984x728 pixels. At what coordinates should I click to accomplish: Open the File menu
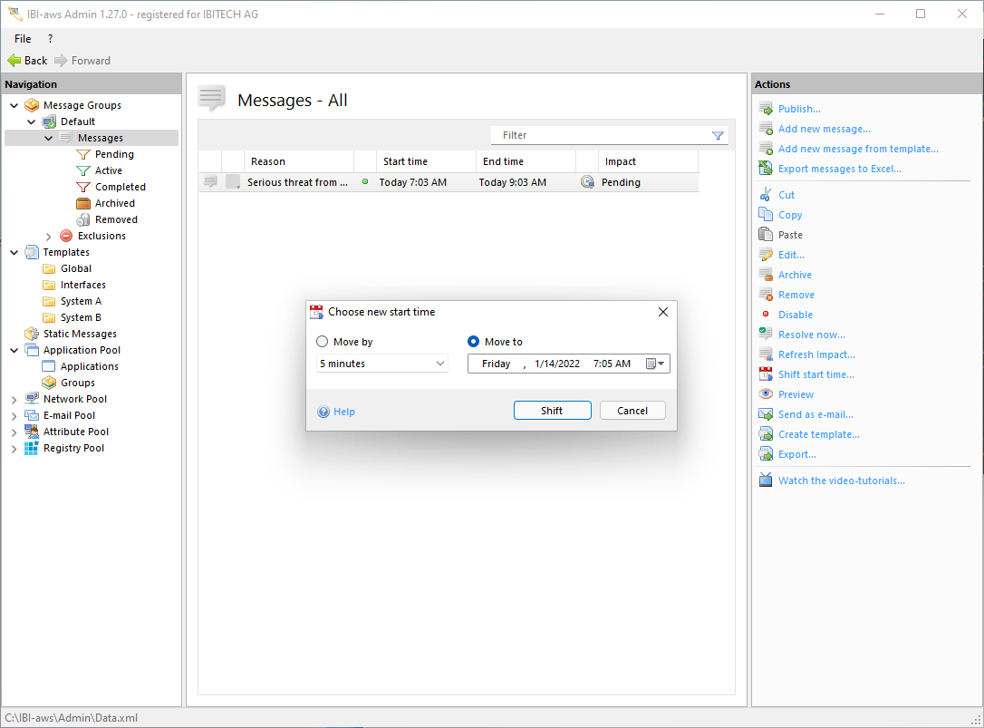(23, 39)
